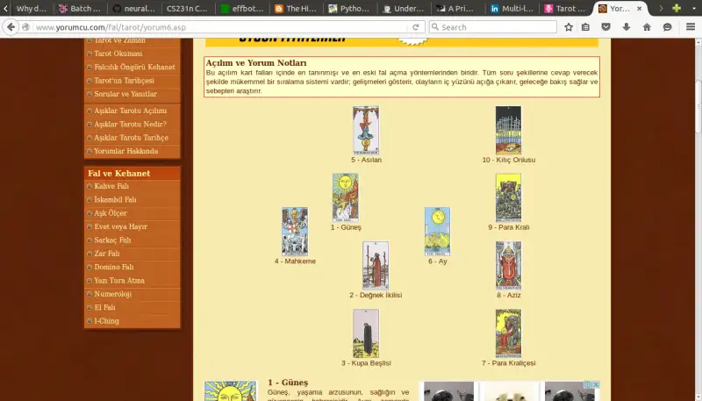Viewport: 702px width, 401px height.
Task: Click inside the browser Search field
Action: coord(496,27)
